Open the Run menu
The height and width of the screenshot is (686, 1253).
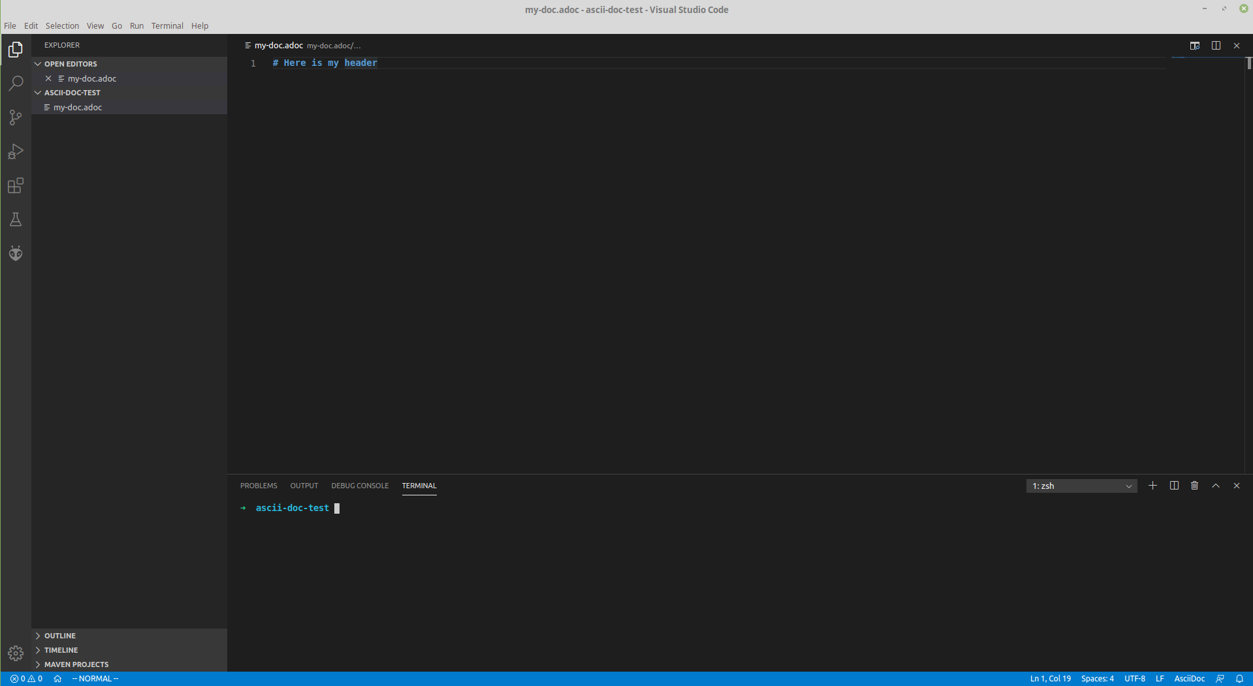pos(136,26)
